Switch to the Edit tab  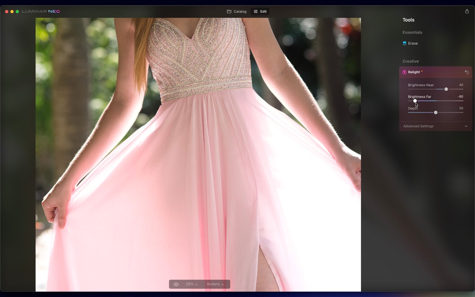pyautogui.click(x=260, y=11)
